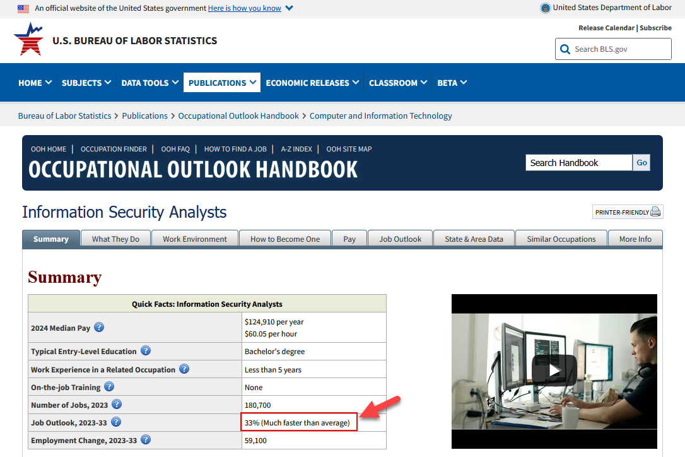Image resolution: width=685 pixels, height=457 pixels.
Task: Click the U.S. Bureau of Labor Statistics title
Action: 134,40
